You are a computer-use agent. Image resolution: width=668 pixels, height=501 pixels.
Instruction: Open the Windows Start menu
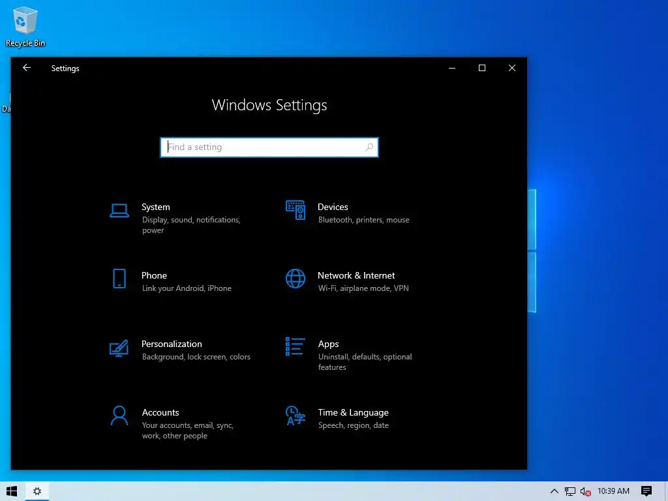click(12, 491)
